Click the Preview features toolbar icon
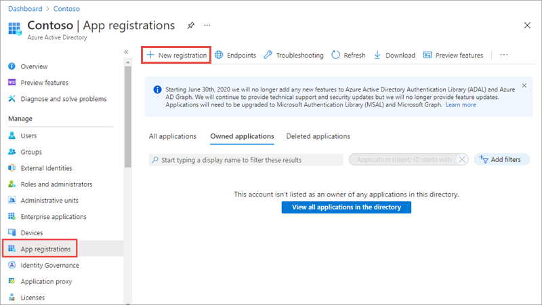Image resolution: width=542 pixels, height=305 pixels. 428,55
